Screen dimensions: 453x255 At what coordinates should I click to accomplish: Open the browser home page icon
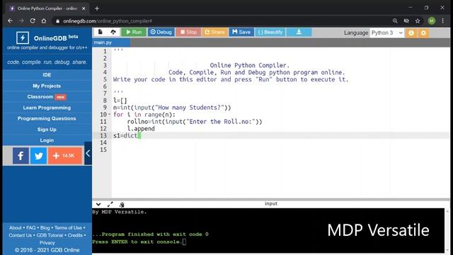pyautogui.click(x=44, y=21)
